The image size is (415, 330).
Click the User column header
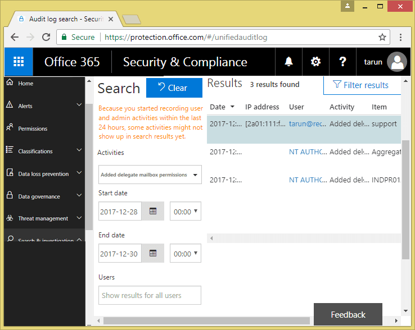(x=296, y=107)
